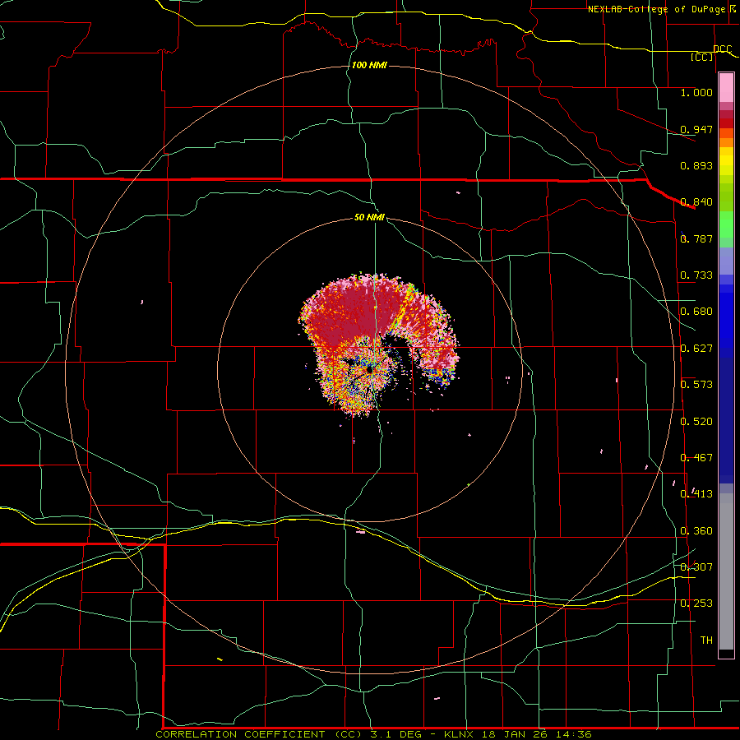
Task: Click the 0.733 color scale value
Action: coord(696,275)
